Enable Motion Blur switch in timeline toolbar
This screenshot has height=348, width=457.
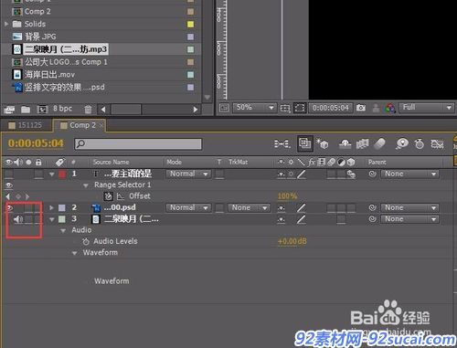tap(379, 143)
